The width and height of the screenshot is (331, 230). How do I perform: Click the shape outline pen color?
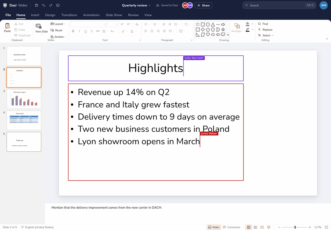(x=248, y=30)
